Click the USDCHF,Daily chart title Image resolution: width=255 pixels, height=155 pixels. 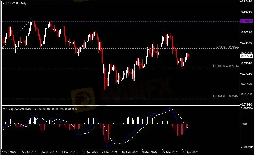click(16, 3)
